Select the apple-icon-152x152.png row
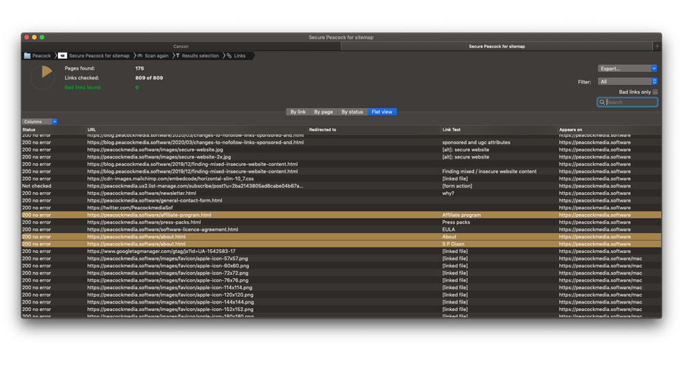683x365 pixels. (341, 310)
